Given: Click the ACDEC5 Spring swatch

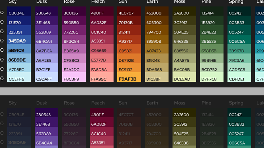Looking at the screenshot, I should [x=239, y=68].
